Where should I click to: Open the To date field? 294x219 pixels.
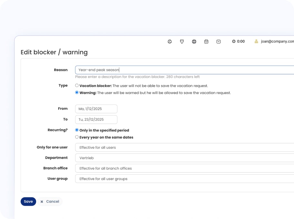coord(96,119)
